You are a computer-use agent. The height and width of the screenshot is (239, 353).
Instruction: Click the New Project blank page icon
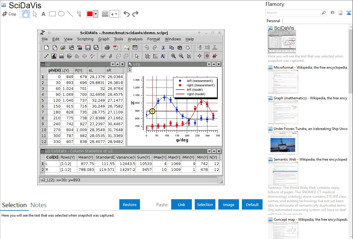47,47
